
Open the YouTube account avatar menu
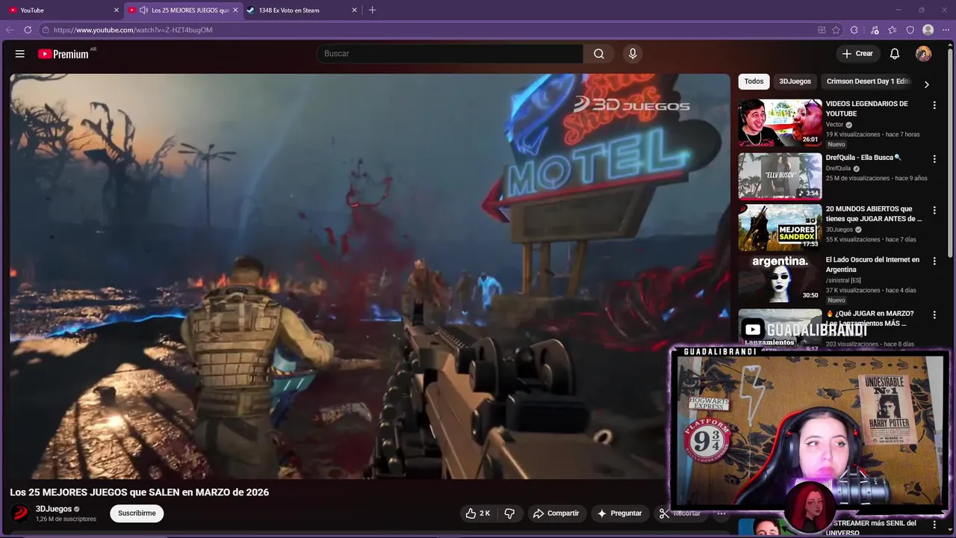pos(924,54)
